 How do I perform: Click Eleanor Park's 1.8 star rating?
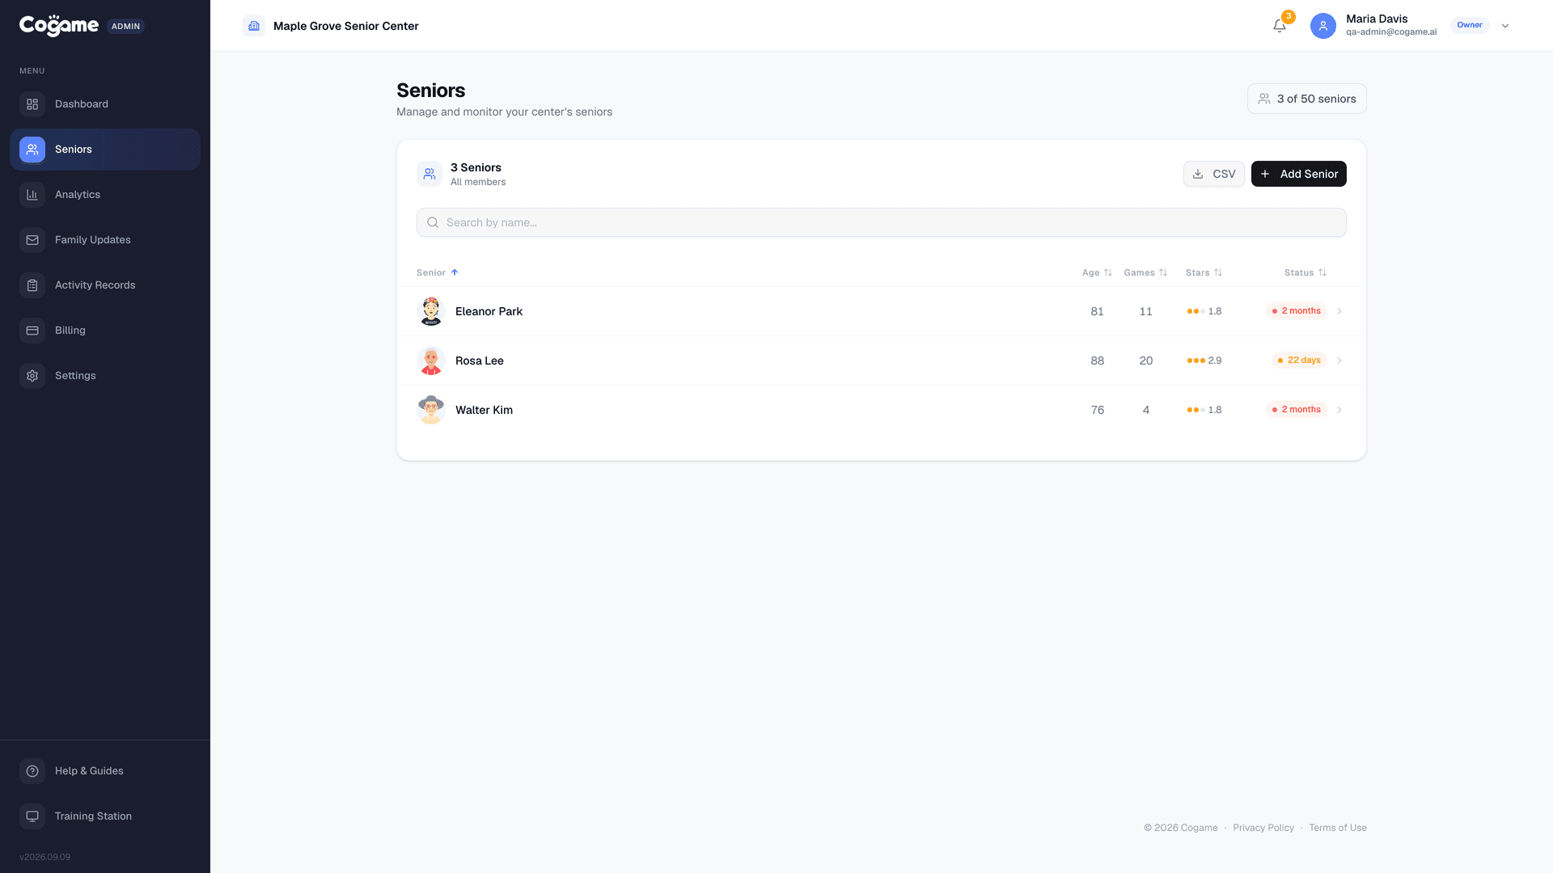click(x=1204, y=311)
